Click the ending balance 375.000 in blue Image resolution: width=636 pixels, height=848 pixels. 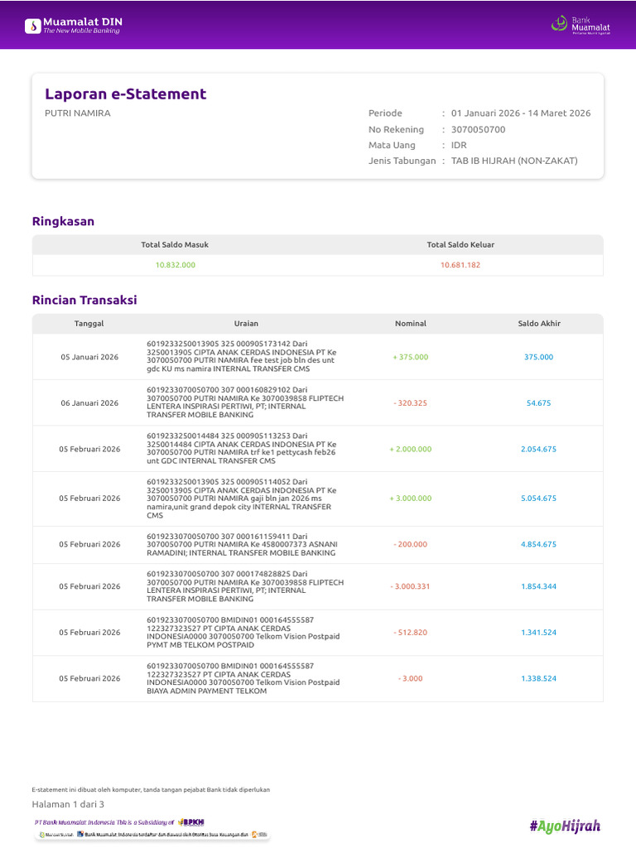pos(538,357)
